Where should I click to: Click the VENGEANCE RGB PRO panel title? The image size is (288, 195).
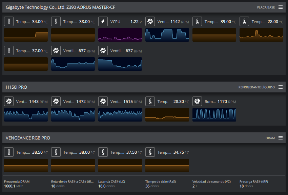[28, 138]
